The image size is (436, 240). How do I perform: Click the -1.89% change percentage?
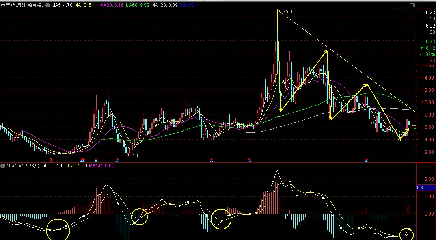pyautogui.click(x=427, y=54)
